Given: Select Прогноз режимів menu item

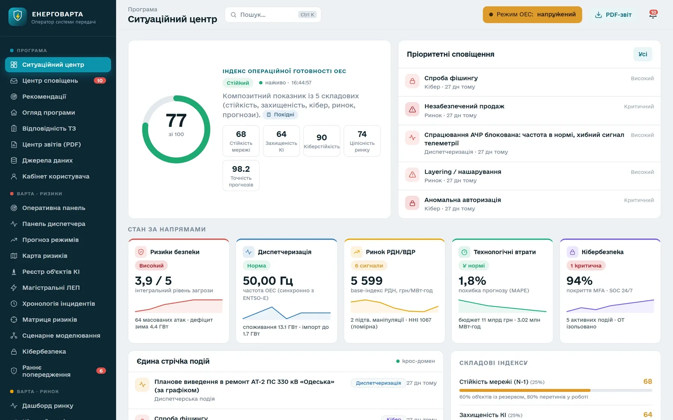Looking at the screenshot, I should (58, 240).
